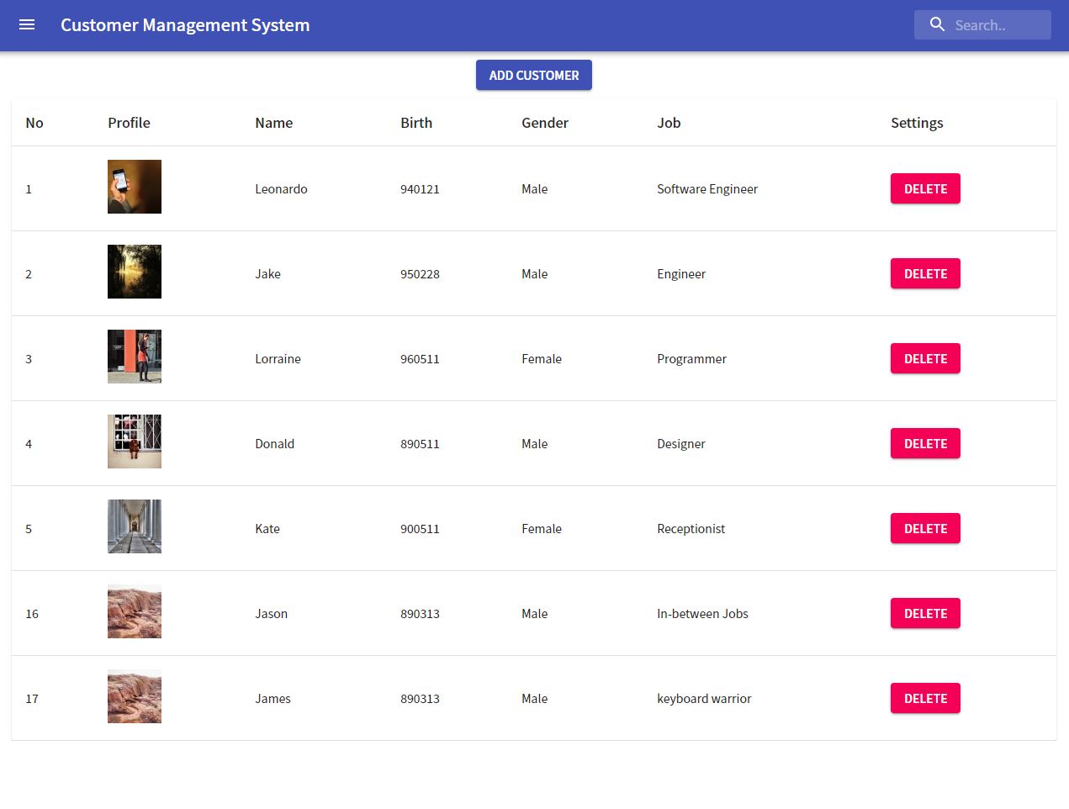This screenshot has width=1069, height=809.
Task: Click the Programmer job cell
Action: [691, 359]
